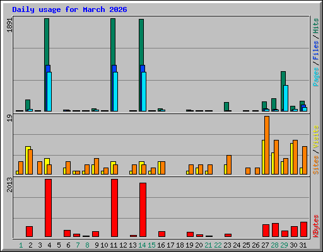
Task: Click the "Daily usage for March 2026" title
Action: (69, 9)
